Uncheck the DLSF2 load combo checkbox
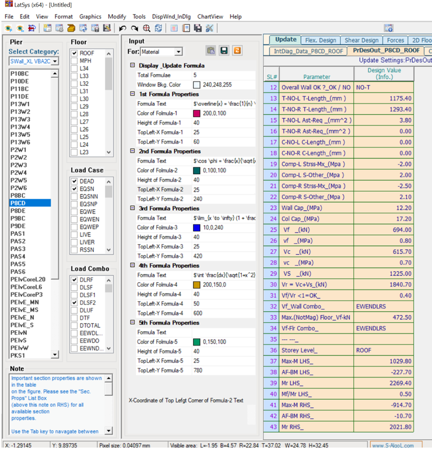Viewport: 432px width, 451px height. (75, 302)
